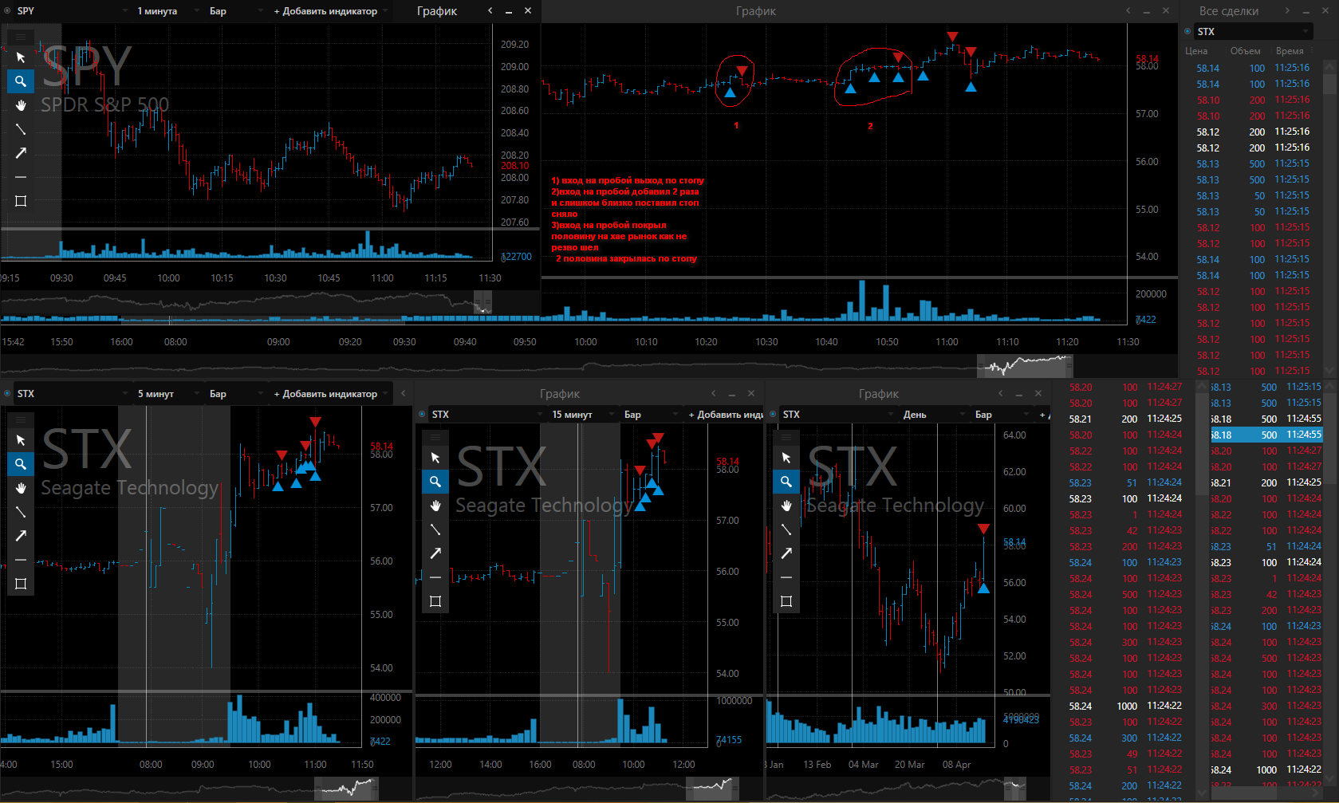Click 'График' title of SPY panel

(x=437, y=11)
